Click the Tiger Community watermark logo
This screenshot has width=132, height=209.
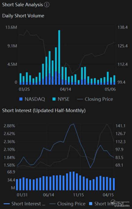coord(113,201)
